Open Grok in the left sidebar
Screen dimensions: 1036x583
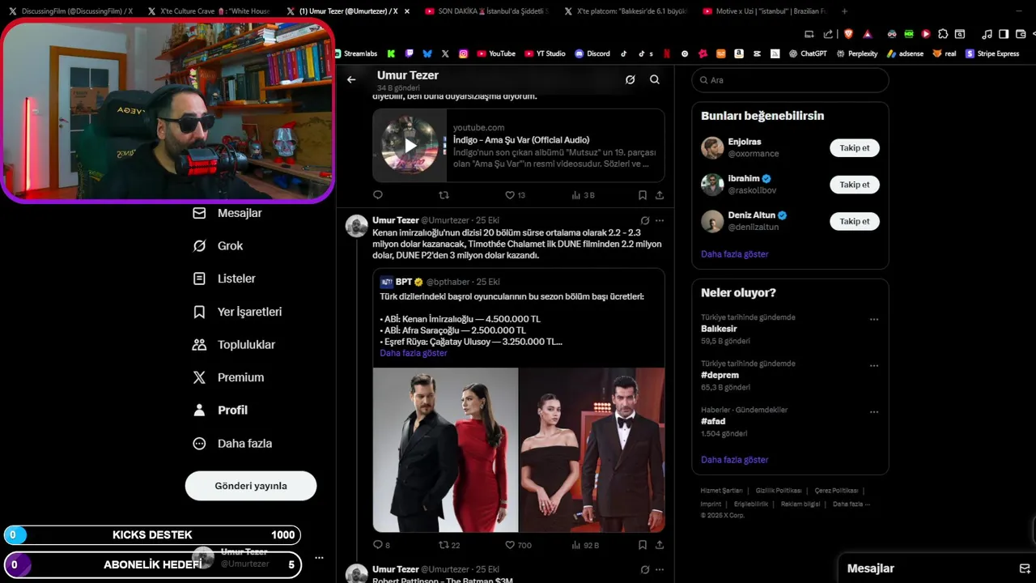pos(218,246)
